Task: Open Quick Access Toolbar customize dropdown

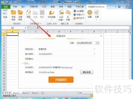Action: pos(21,2)
